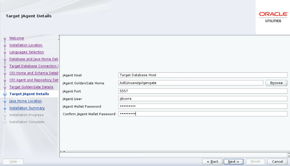
Task: Go to Installation Location step
Action: pos(26,45)
